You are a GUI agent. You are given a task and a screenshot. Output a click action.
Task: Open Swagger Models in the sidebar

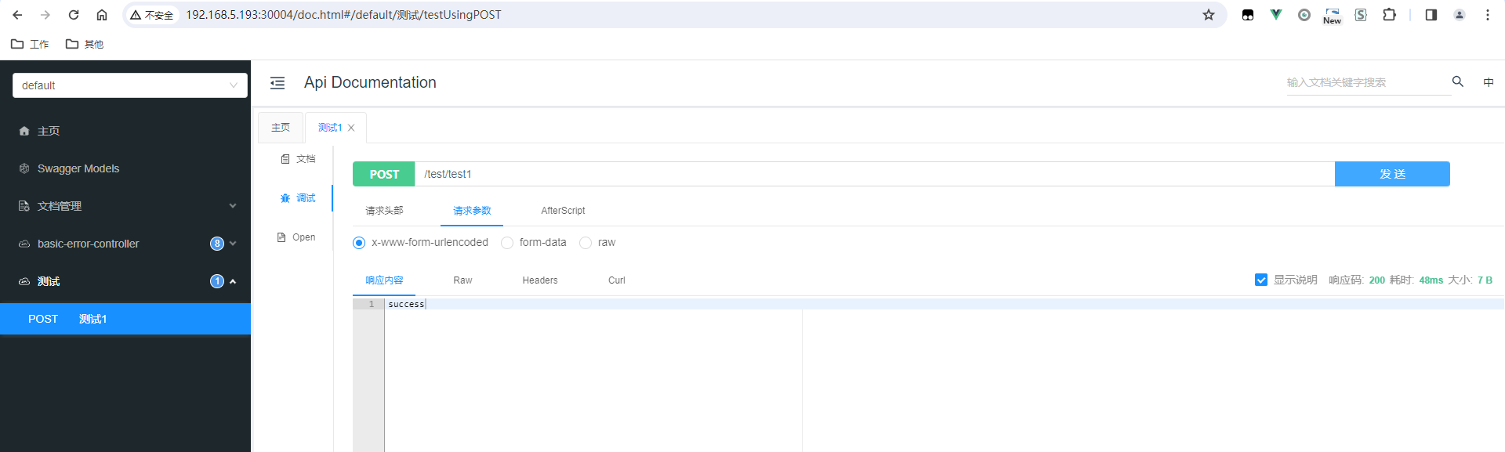click(x=125, y=168)
